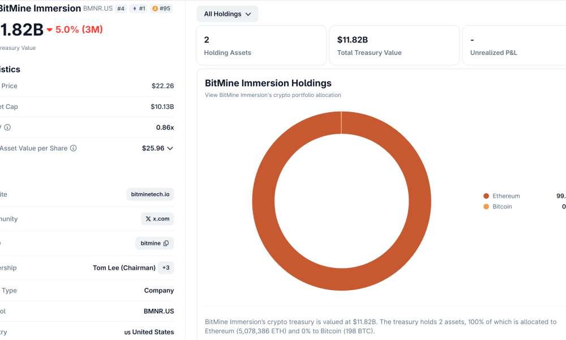This screenshot has width=566, height=340.
Task: Click info icon next to Asset Value per Share
Action: point(73,148)
